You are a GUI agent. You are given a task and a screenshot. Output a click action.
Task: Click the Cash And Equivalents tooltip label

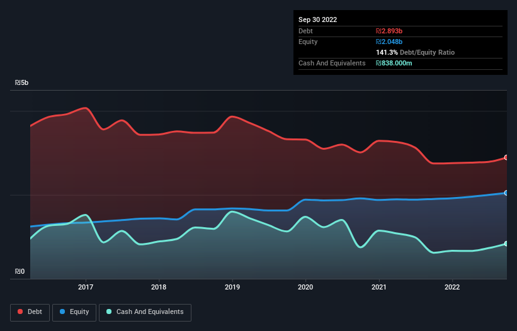(332, 63)
